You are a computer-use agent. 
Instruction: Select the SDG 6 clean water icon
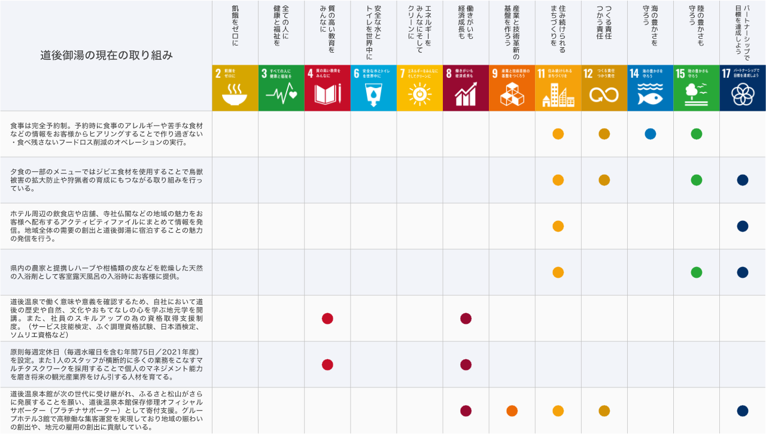[373, 88]
